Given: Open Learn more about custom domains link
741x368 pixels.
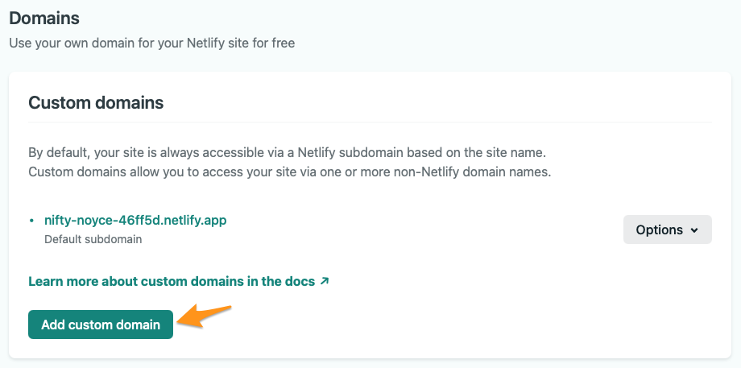Looking at the screenshot, I should click(179, 282).
